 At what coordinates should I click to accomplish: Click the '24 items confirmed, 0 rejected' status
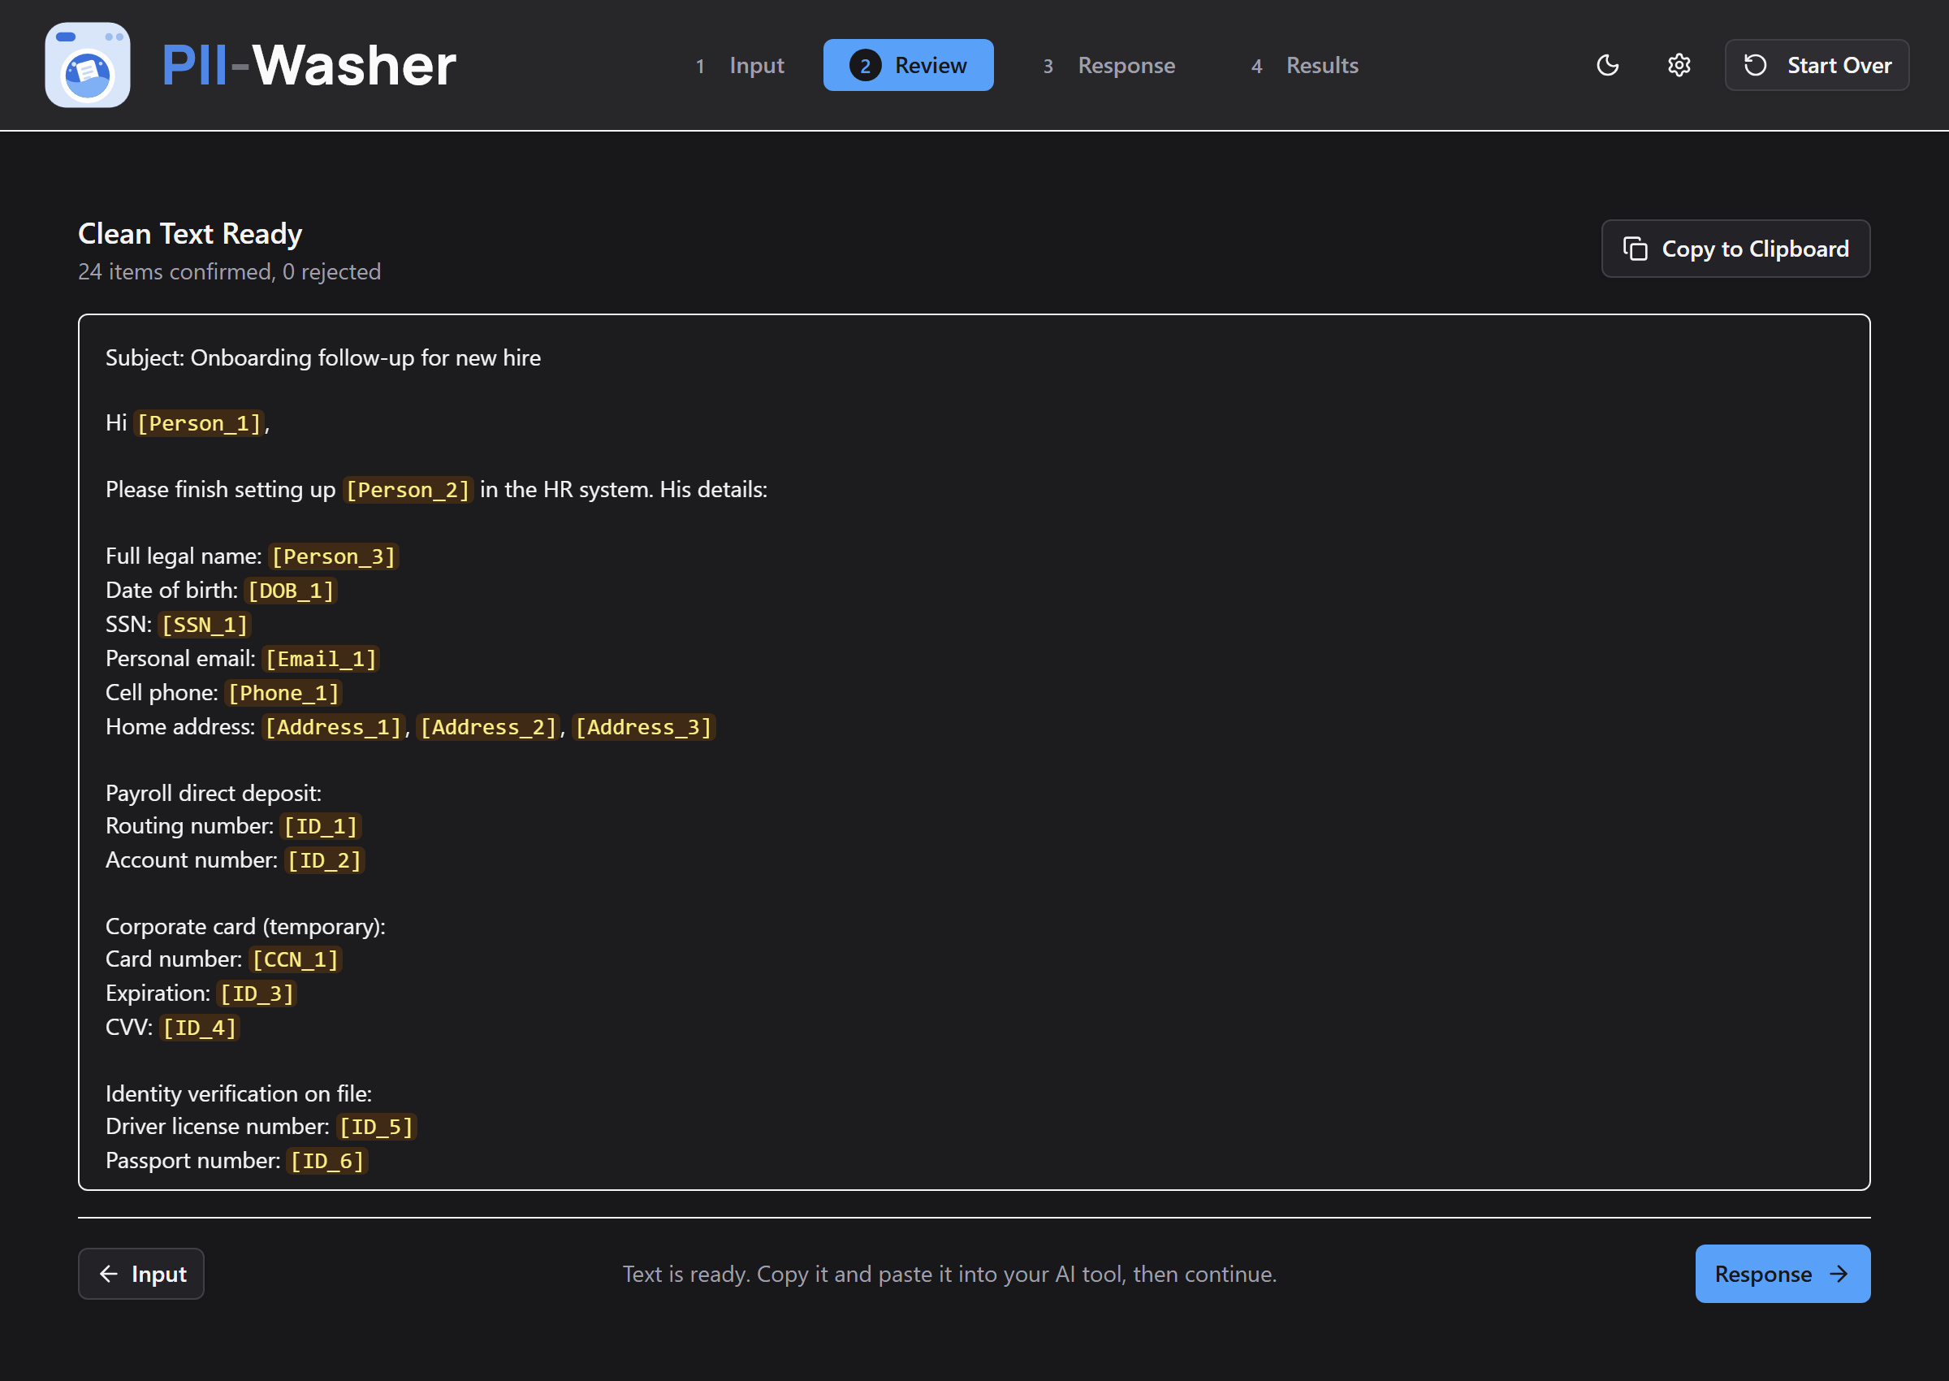(230, 271)
